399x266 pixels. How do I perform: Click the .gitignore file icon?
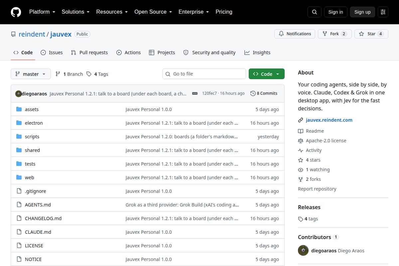(19, 191)
